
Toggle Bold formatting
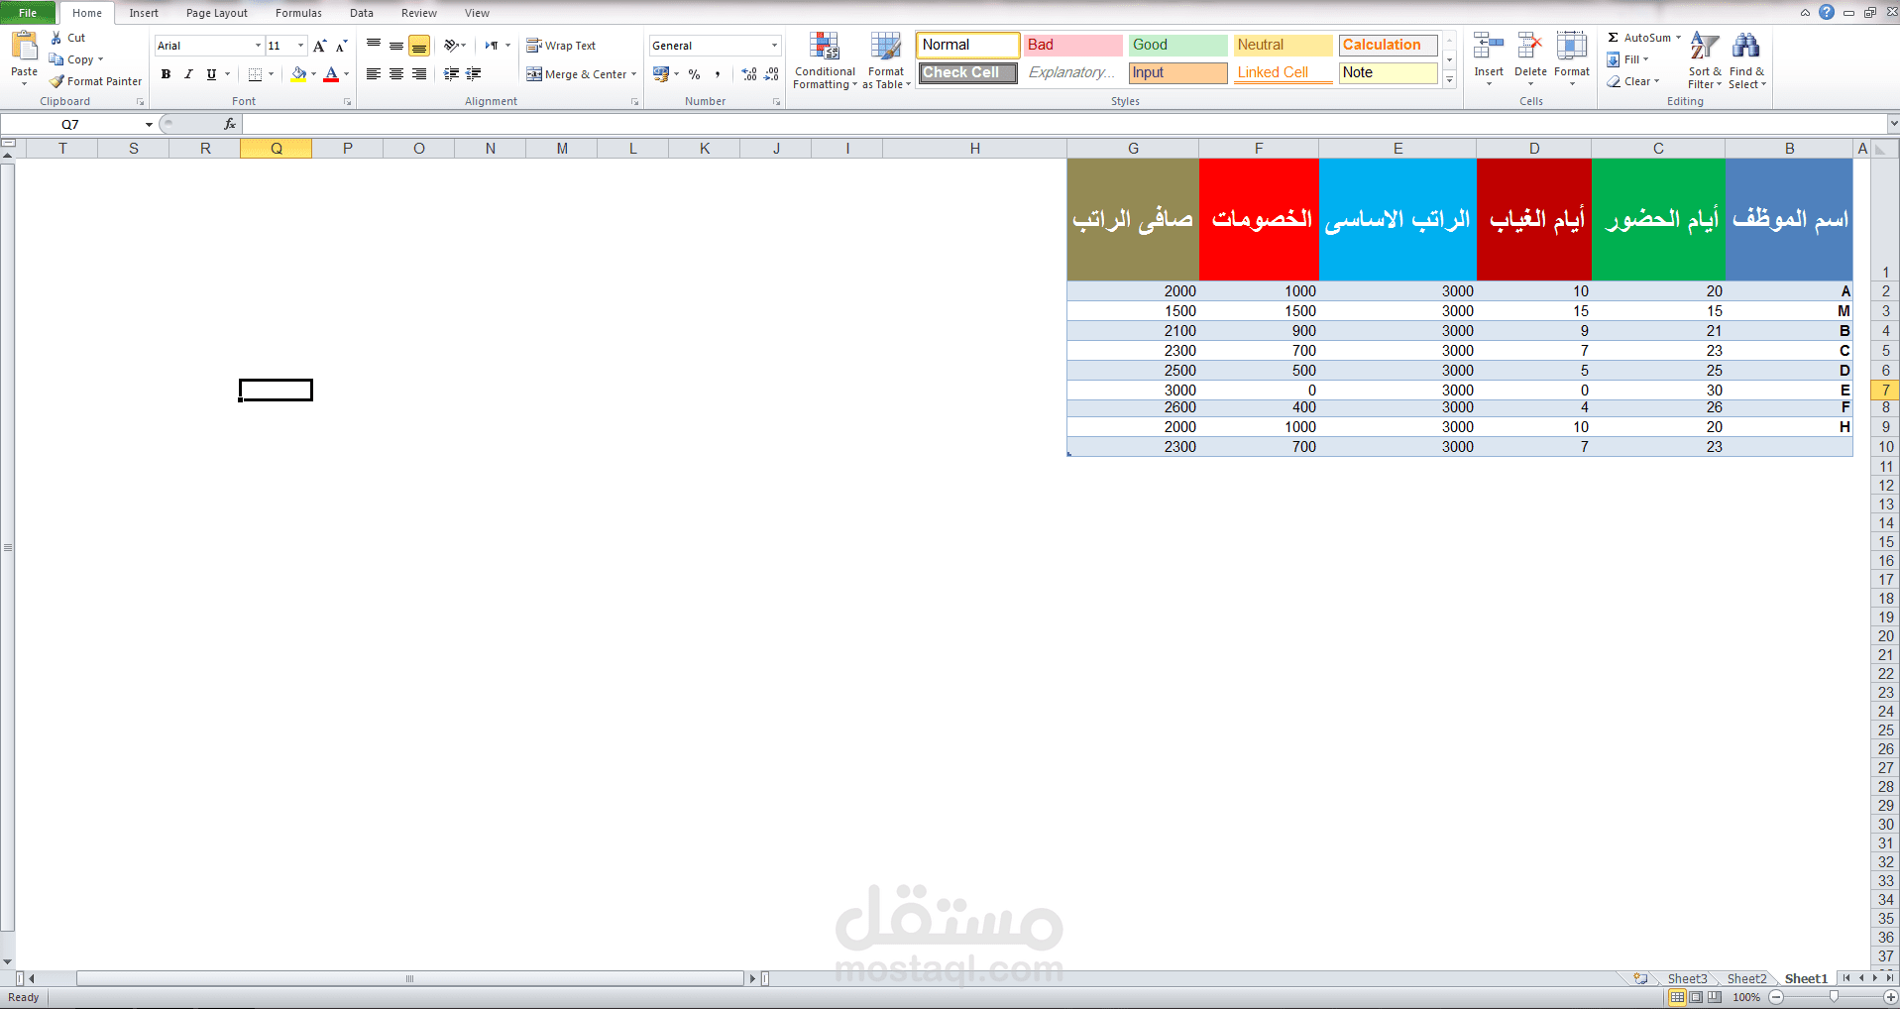click(x=166, y=74)
